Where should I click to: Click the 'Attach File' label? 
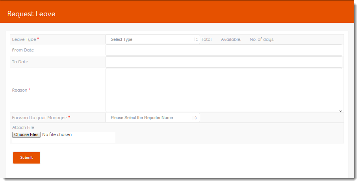(x=23, y=127)
